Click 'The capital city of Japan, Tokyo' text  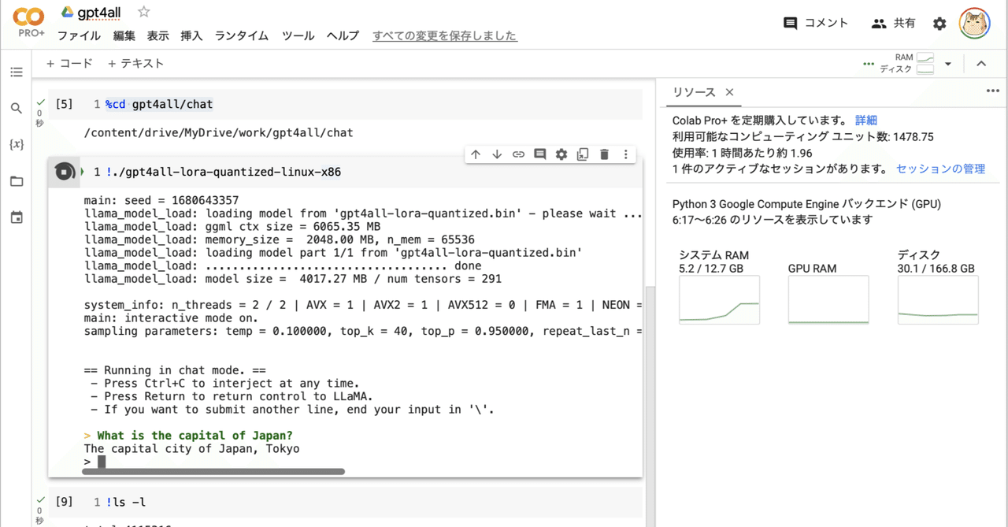coord(191,449)
